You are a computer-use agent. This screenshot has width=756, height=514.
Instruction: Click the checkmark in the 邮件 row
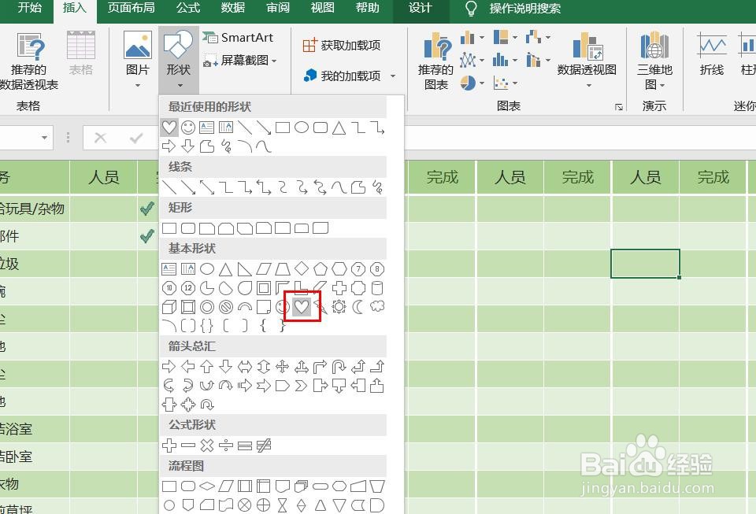[x=146, y=235]
